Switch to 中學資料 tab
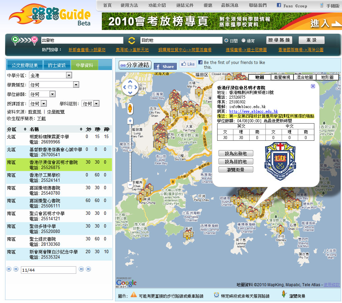The image size is (342, 303). point(84,65)
